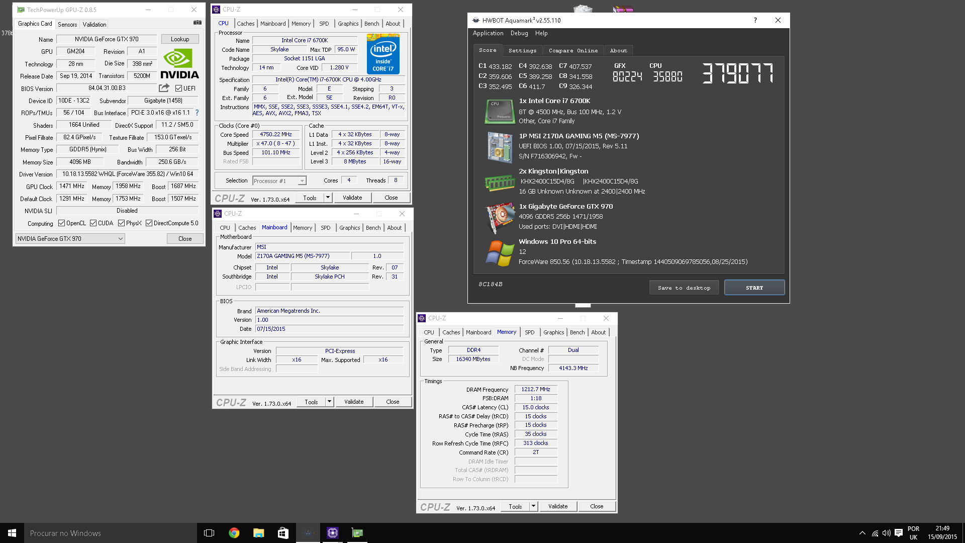965x543 pixels.
Task: Toggle the DirectCompute 5.0 checkbox
Action: coord(149,223)
